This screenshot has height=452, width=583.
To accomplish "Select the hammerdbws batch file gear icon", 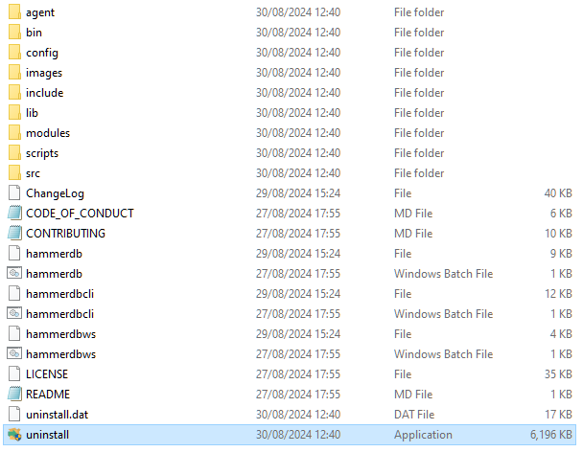I will [14, 353].
